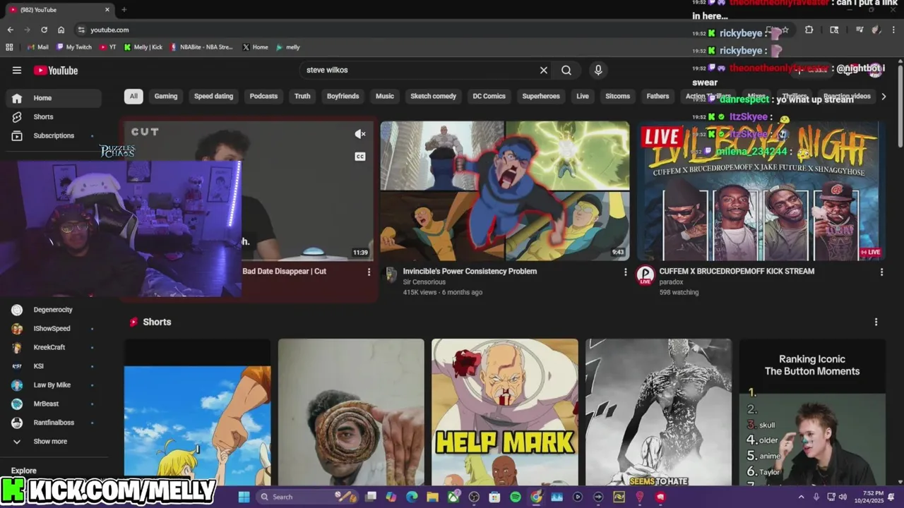
Task: Open options for CUFFEM X BRUCEDROPEMOFF stream
Action: click(x=881, y=272)
